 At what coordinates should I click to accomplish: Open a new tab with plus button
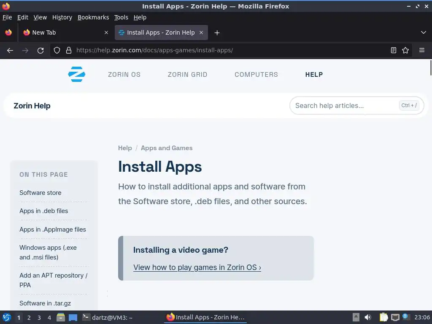(x=217, y=33)
